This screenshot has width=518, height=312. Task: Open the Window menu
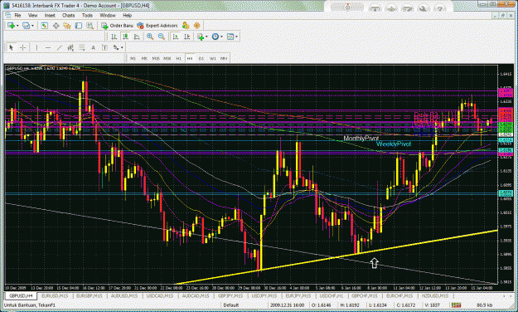pos(108,15)
